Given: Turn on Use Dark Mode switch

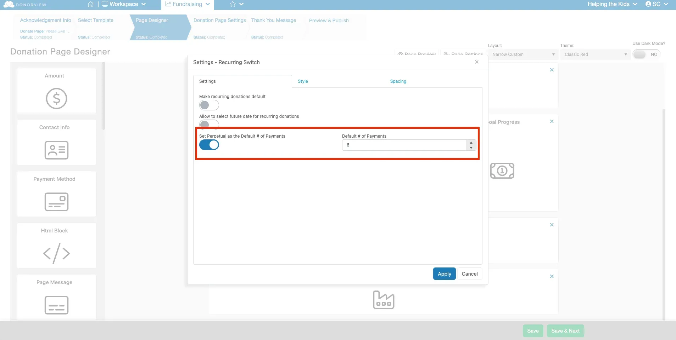Looking at the screenshot, I should (x=640, y=54).
